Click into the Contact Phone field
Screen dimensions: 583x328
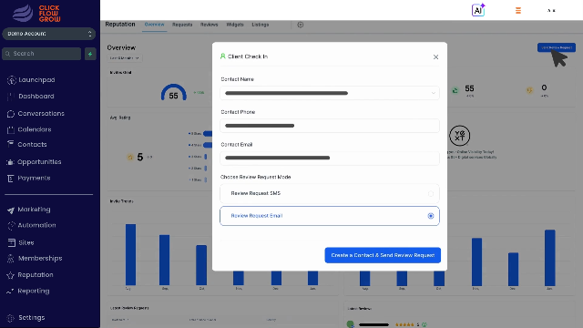330,126
